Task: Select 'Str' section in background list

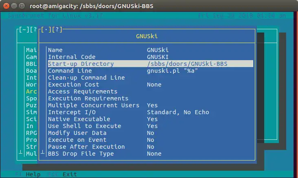Action: [x=31, y=147]
